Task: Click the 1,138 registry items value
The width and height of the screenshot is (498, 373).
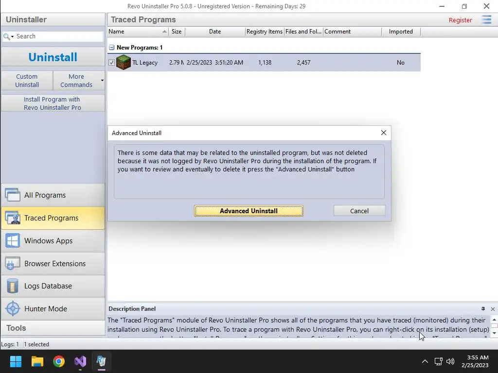Action: coord(265,63)
